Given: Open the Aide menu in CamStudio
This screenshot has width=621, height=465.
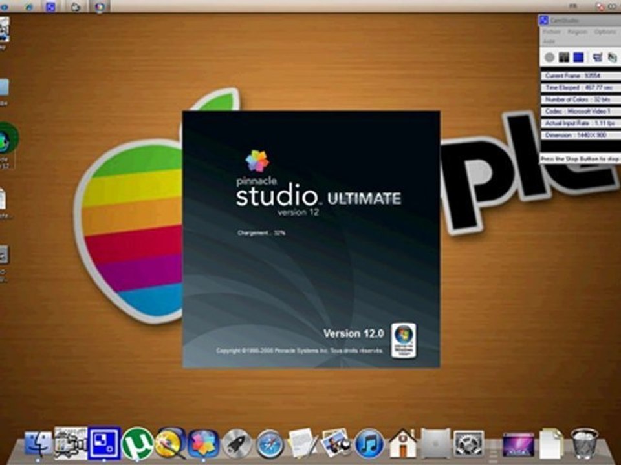Looking at the screenshot, I should click(x=549, y=41).
